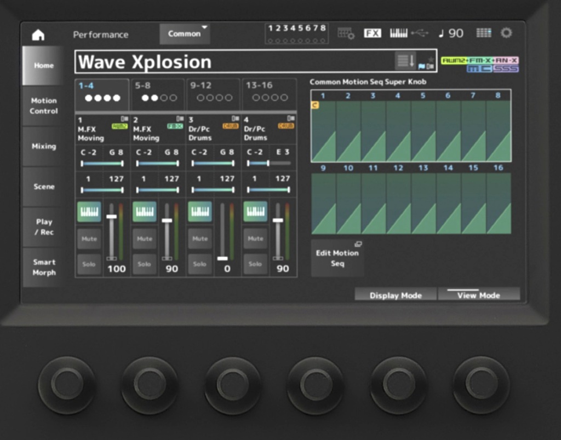Mute Part 3 Drums
The image size is (561, 440).
pyautogui.click(x=199, y=239)
